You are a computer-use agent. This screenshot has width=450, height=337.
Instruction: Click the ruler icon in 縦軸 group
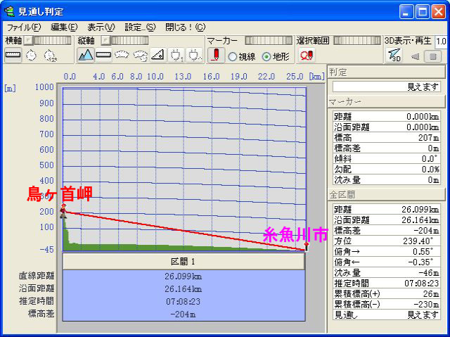tap(103, 55)
